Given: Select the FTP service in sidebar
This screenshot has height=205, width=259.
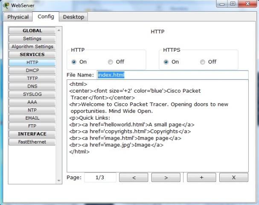Looking at the screenshot, I should click(x=32, y=126).
